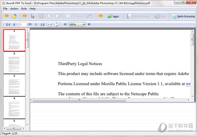The height and width of the screenshot is (137, 198).
Task: Click document scroll left arrow
Action: point(31,100)
